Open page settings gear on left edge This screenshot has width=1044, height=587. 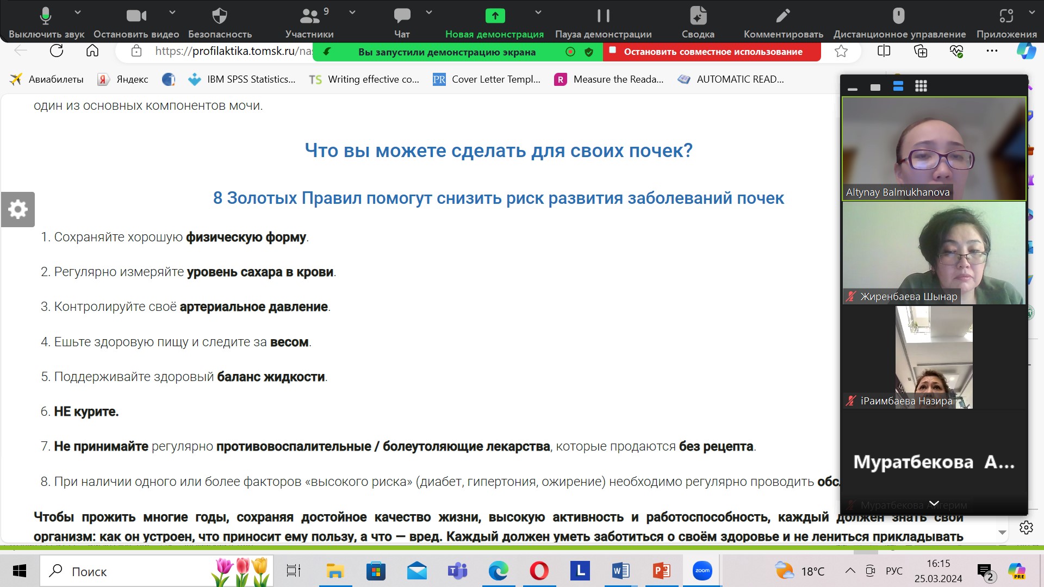(18, 209)
